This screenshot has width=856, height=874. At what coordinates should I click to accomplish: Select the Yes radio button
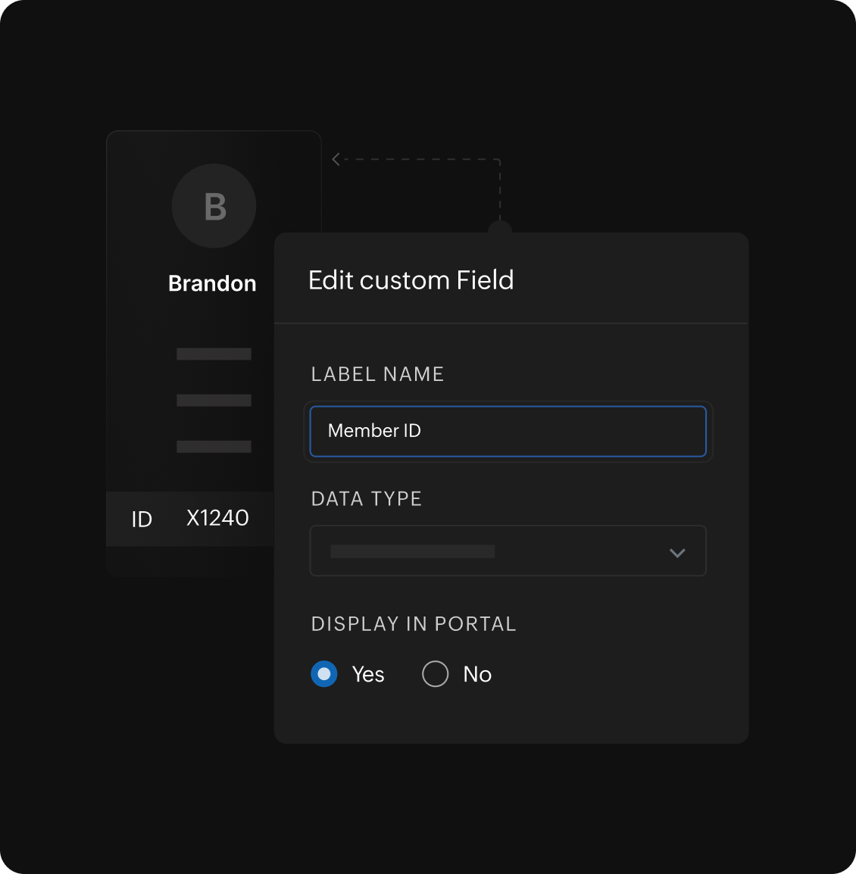324,674
